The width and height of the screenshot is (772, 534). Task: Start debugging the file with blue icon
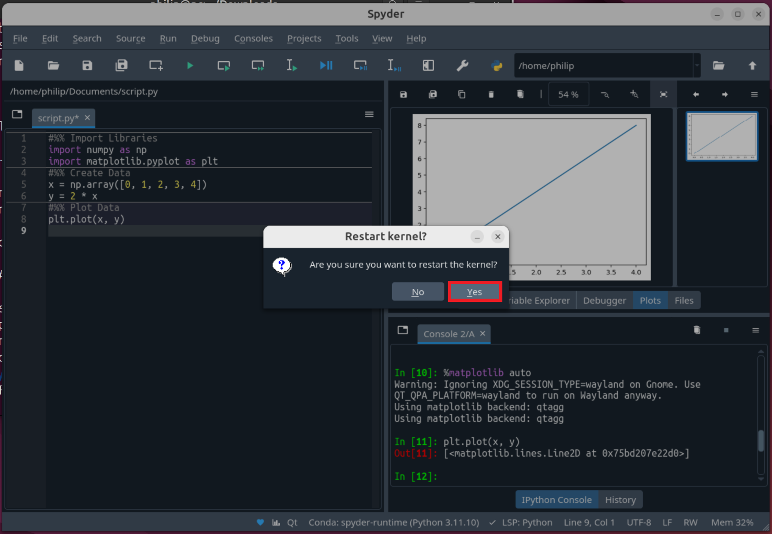click(x=326, y=65)
